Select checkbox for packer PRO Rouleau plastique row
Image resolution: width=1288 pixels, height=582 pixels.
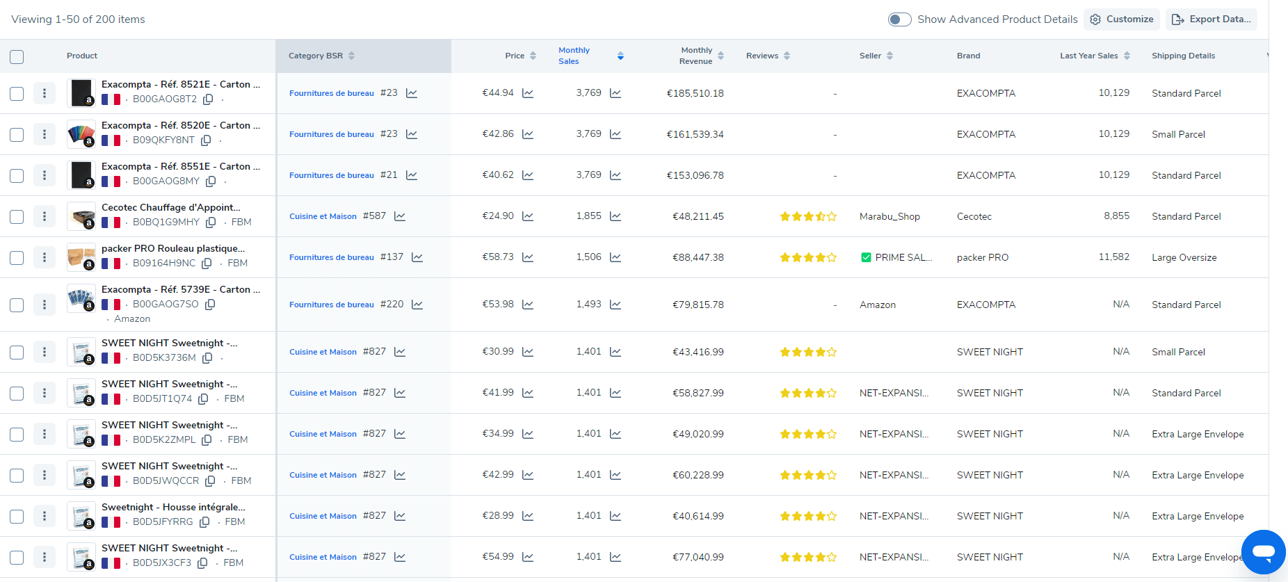(17, 258)
